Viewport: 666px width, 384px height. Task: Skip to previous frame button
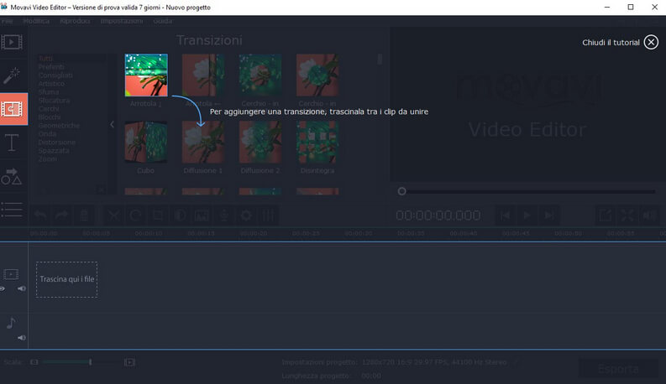505,215
